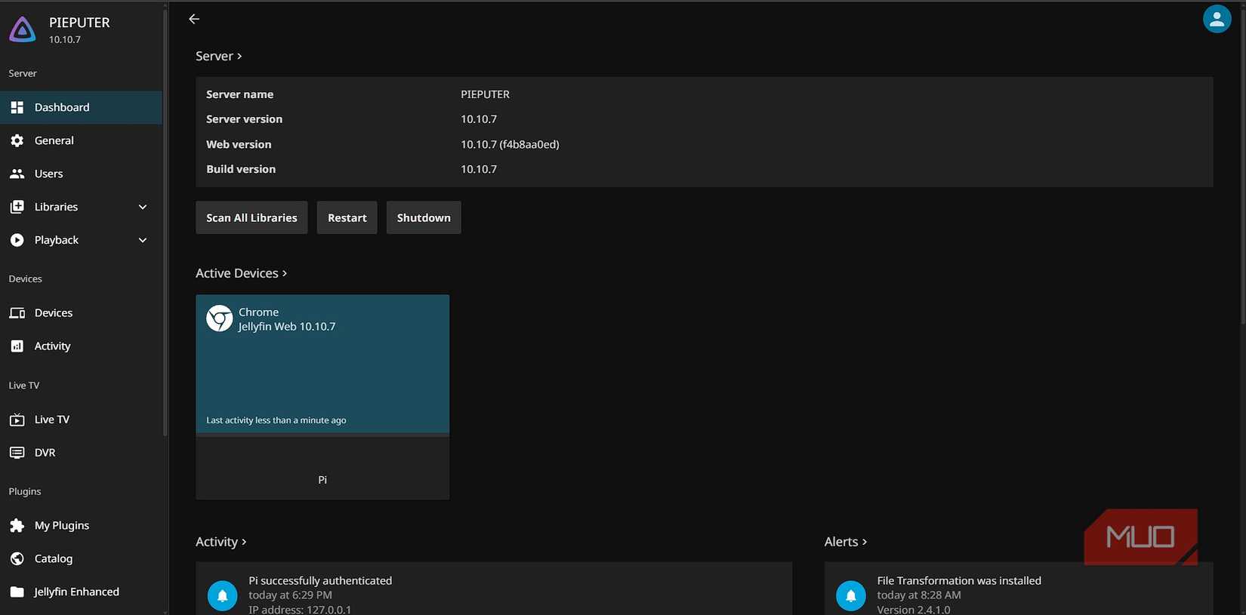The image size is (1246, 615).
Task: Click the Users people icon
Action: coord(17,174)
